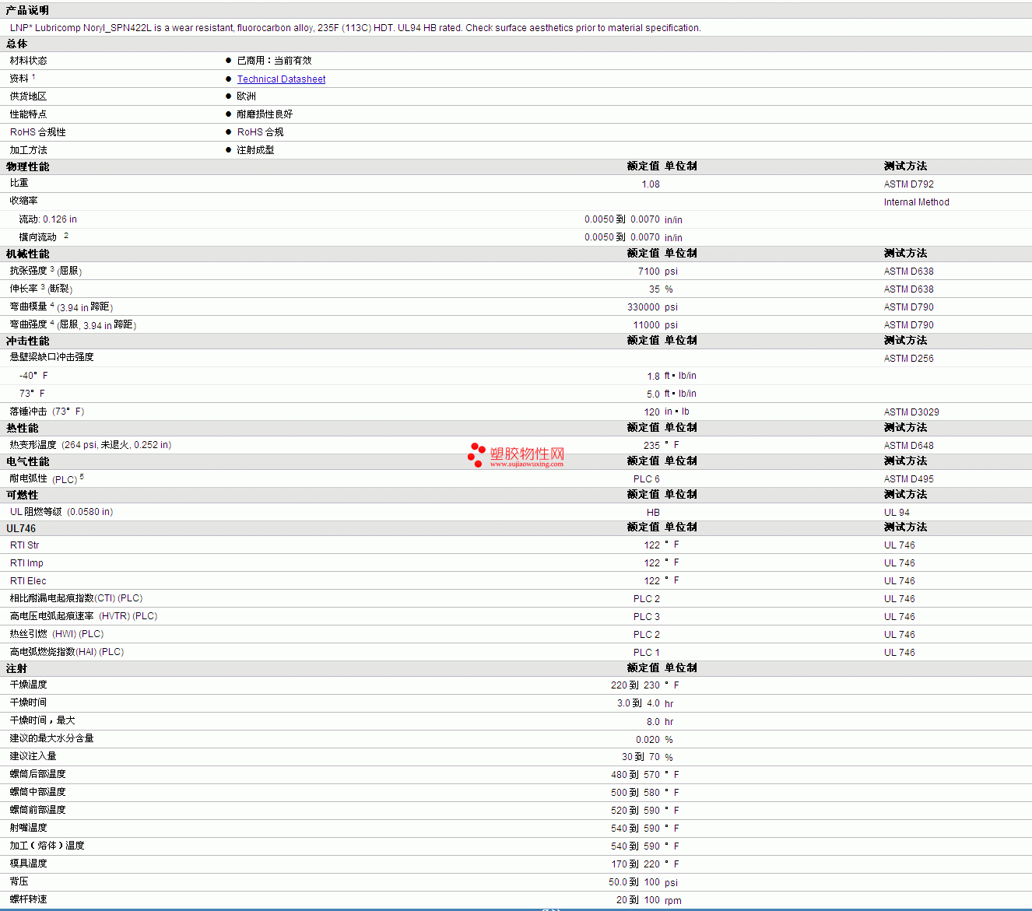
Task: Select the PLC 6 arc resistance value
Action: click(x=646, y=479)
